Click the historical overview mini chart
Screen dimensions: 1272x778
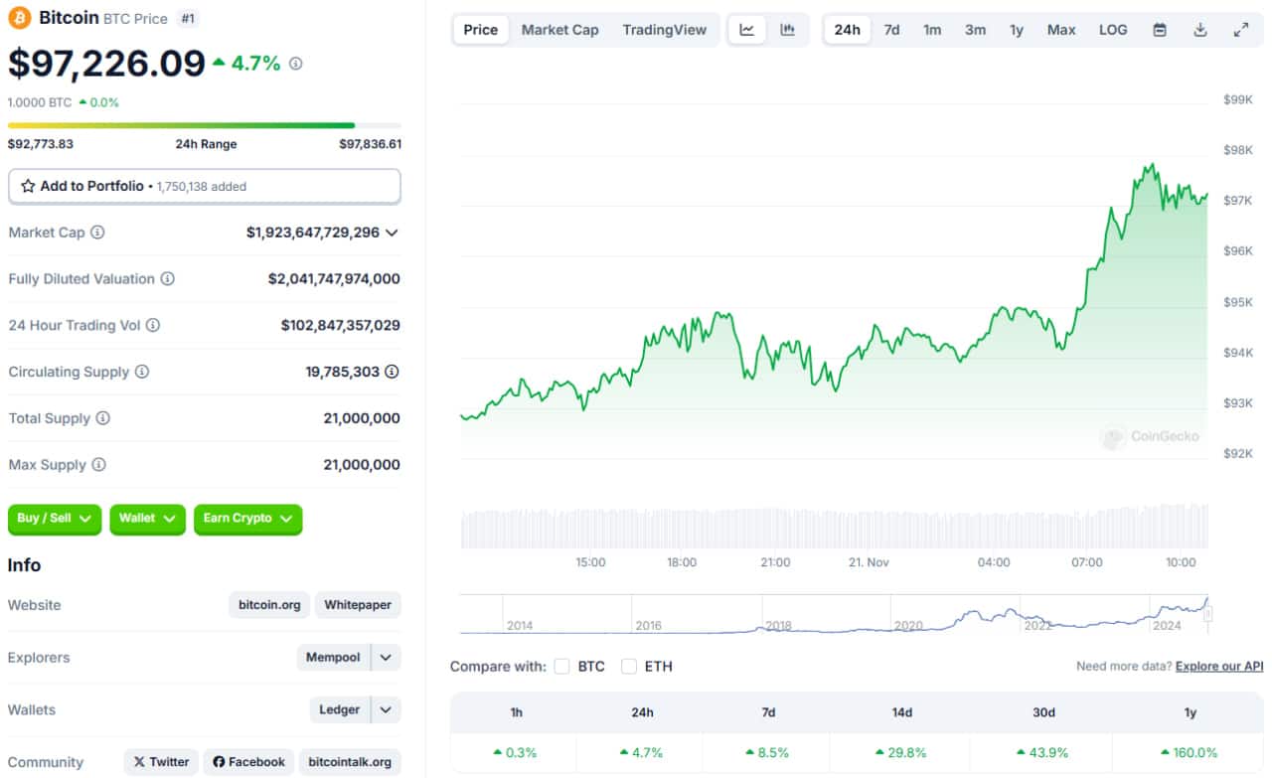(836, 615)
